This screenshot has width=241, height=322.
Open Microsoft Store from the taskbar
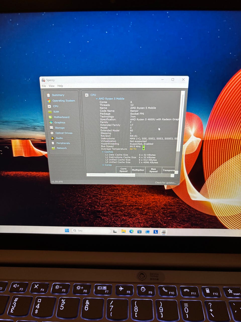(x=139, y=231)
